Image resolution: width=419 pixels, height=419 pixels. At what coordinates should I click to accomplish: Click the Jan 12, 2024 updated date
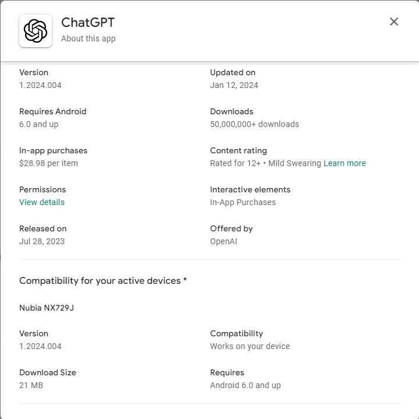click(234, 85)
